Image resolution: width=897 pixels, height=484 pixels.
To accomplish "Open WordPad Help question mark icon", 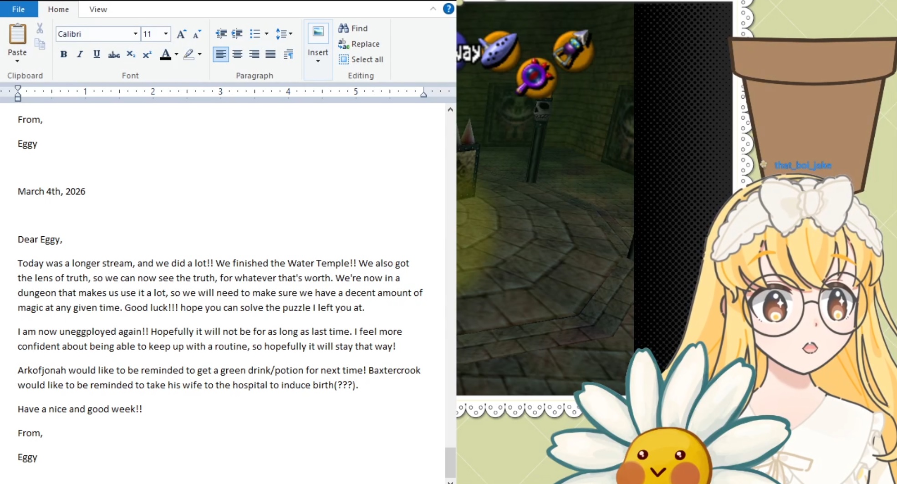I will 448,9.
